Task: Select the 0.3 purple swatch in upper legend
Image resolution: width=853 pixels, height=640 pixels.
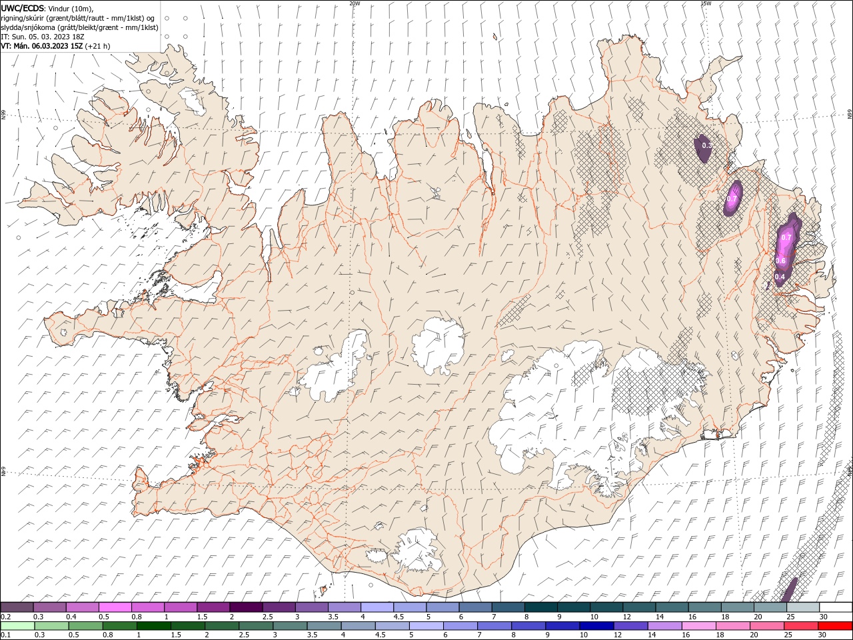Action: pyautogui.click(x=49, y=607)
